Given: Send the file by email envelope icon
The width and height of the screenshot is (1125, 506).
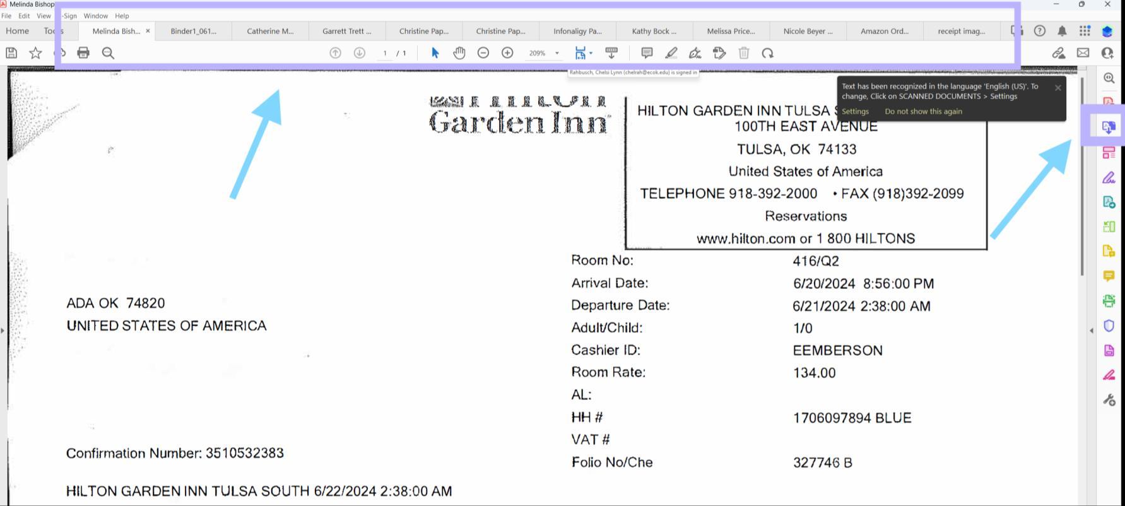Looking at the screenshot, I should [1083, 53].
